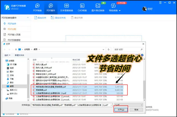Select the file 陈杰人案.pdf
The height and width of the screenshot is (117, 177).
pyautogui.click(x=41, y=65)
